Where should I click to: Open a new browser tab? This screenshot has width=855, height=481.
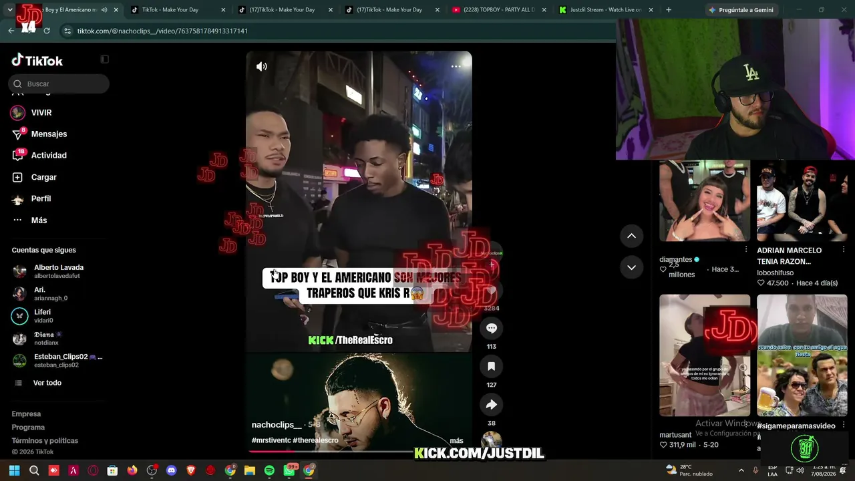(669, 10)
